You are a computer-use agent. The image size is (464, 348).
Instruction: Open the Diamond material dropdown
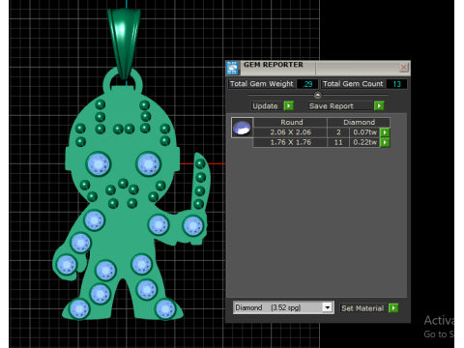[328, 307]
